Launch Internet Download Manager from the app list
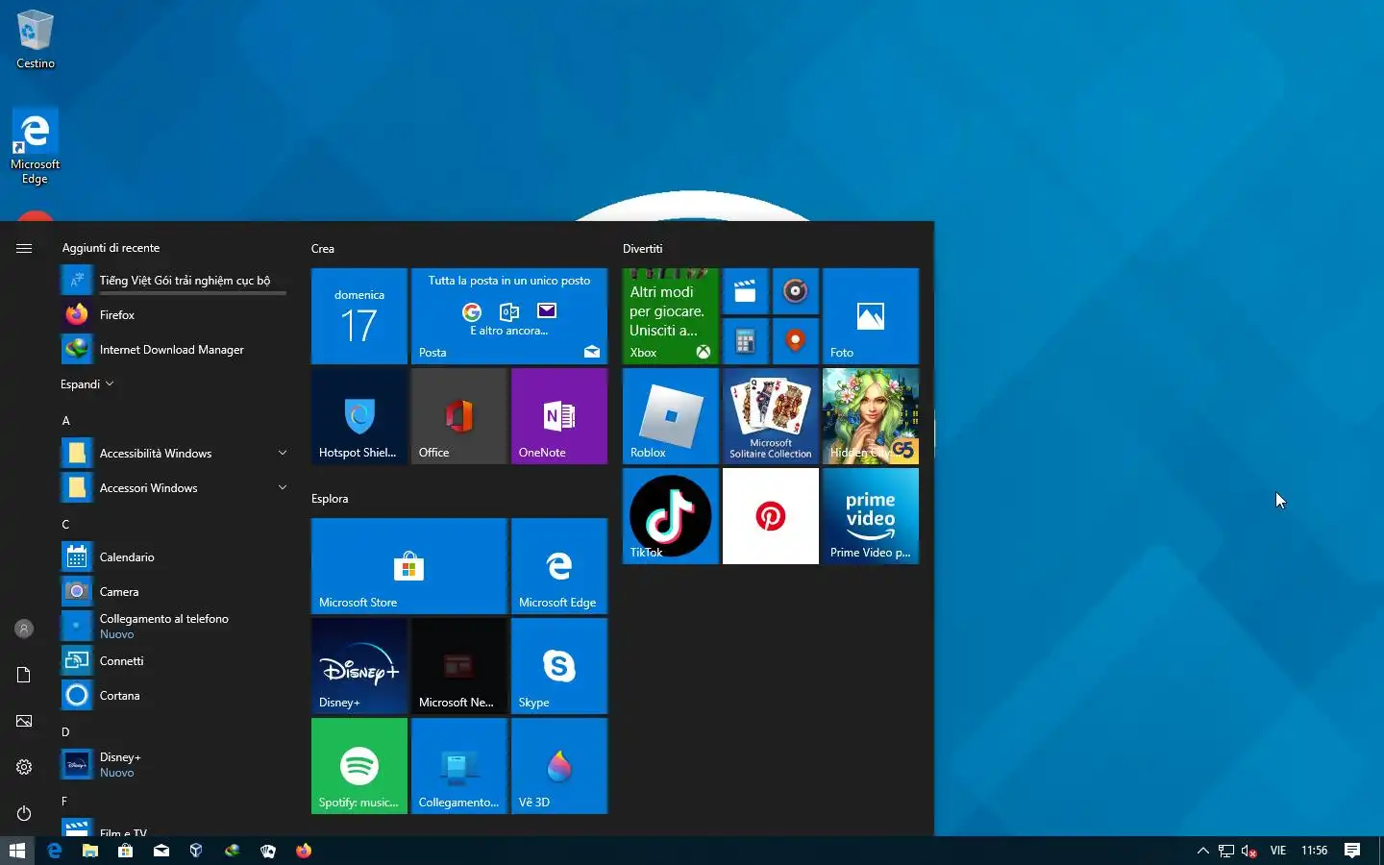Image resolution: width=1384 pixels, height=865 pixels. [x=173, y=350]
